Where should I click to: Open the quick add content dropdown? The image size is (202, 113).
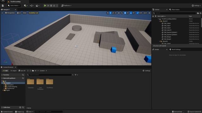coord(26,6)
